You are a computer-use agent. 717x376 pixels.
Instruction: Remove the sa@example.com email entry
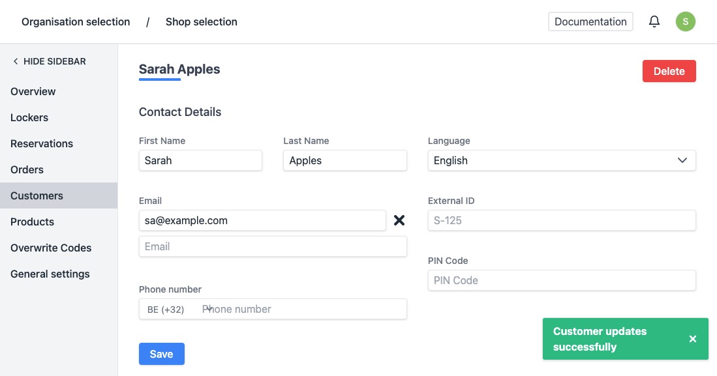pyautogui.click(x=399, y=220)
